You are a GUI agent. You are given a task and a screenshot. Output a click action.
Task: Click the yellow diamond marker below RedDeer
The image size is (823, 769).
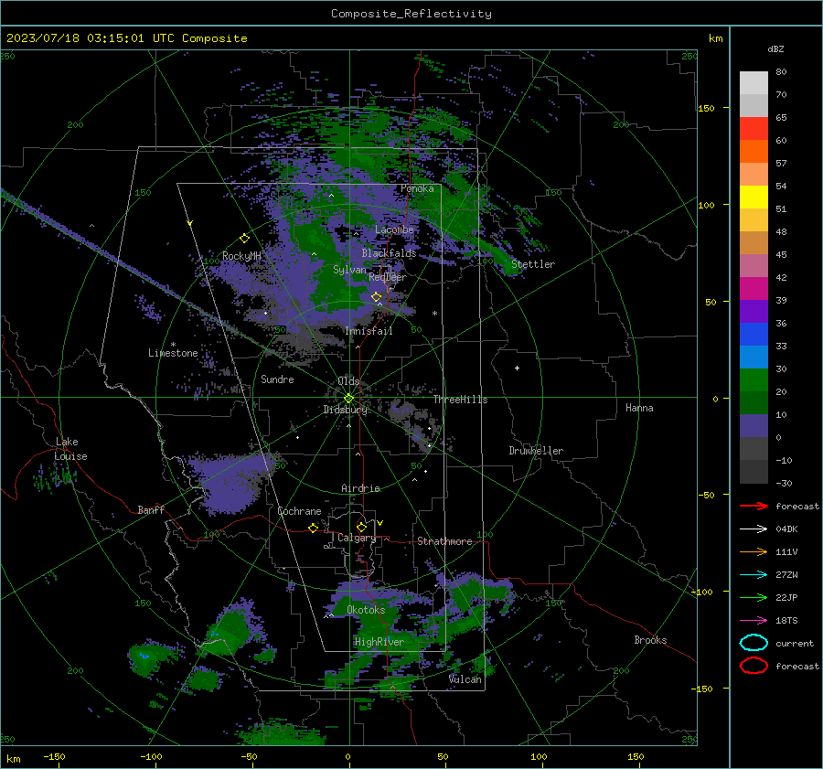376,297
